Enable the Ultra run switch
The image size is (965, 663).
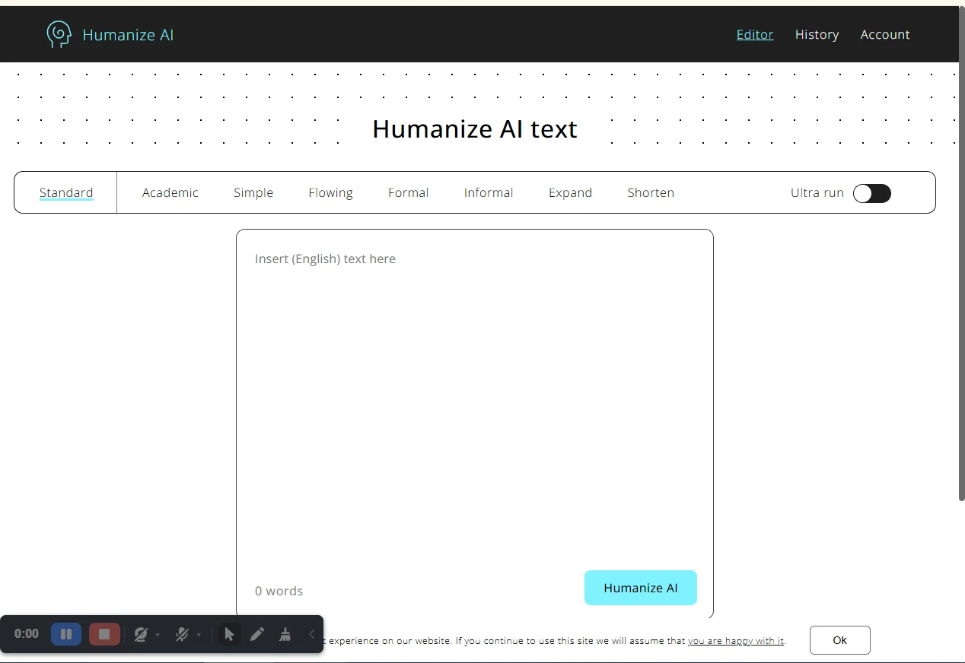click(x=871, y=193)
